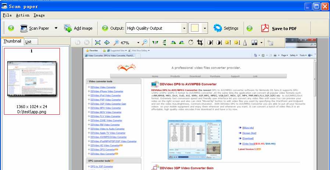This screenshot has height=170, width=330.
Task: Flip the image horizontally
Action: 155,42
